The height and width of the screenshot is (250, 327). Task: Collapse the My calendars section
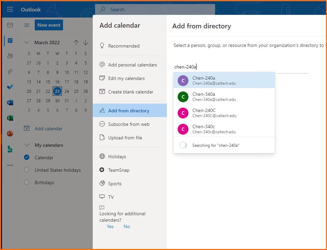[27, 145]
